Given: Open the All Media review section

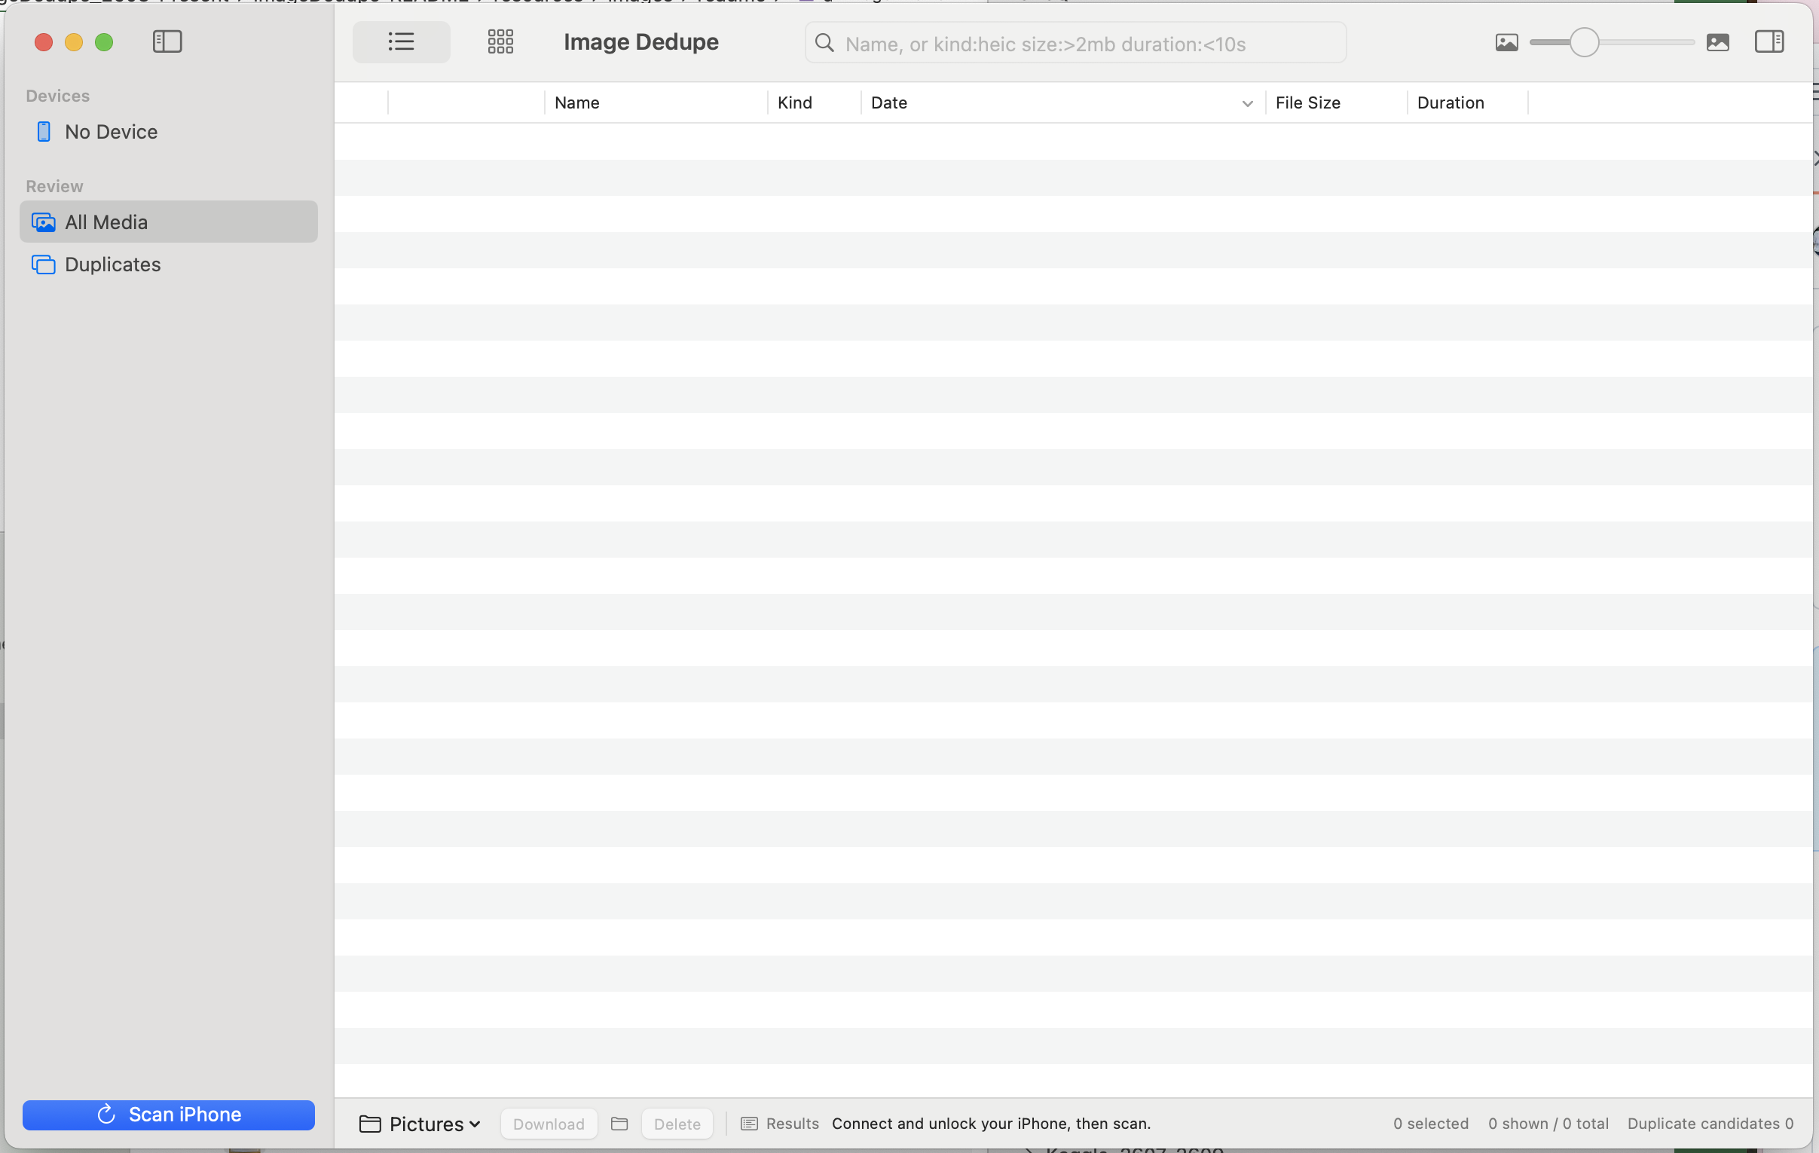Looking at the screenshot, I should point(169,222).
